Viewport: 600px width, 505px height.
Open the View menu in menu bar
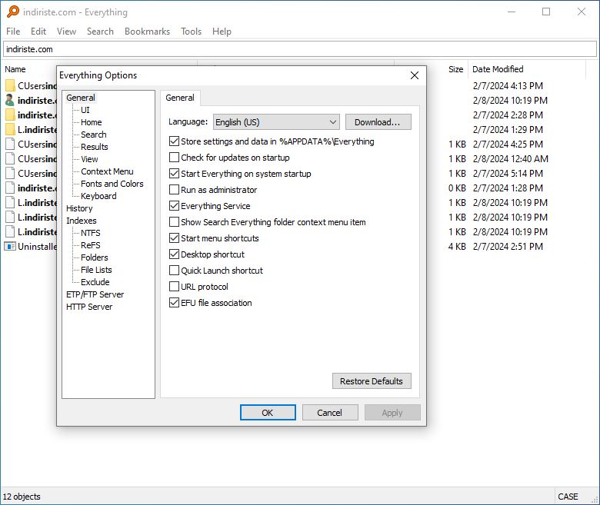[66, 32]
